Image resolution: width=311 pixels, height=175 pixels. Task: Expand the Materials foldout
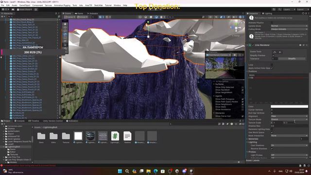click(247, 139)
